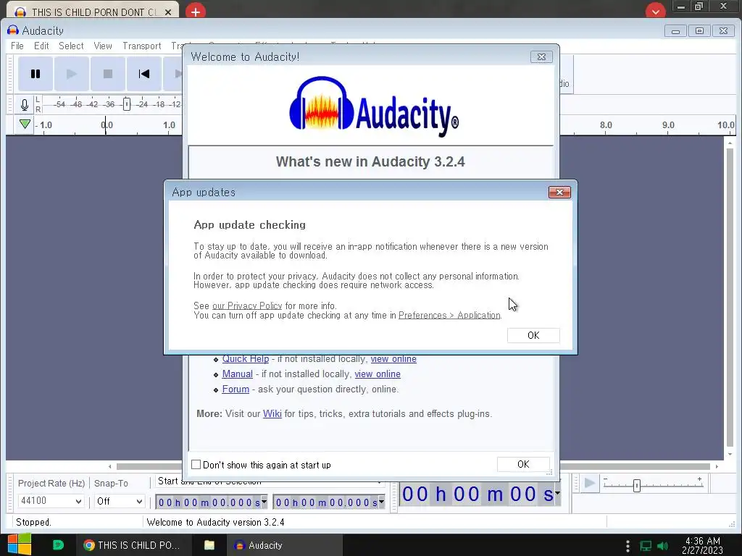Open audio position time format dropdown arrow

(x=557, y=494)
